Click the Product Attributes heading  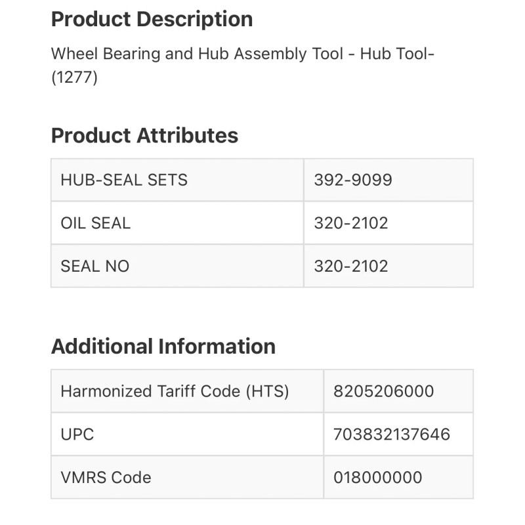point(144,135)
